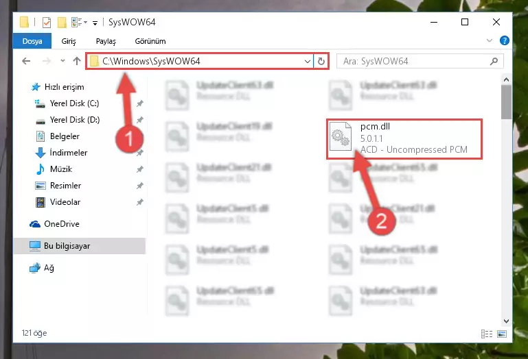Select Hızlı erişim in navigation pane
The height and width of the screenshot is (359, 528).
coord(64,87)
